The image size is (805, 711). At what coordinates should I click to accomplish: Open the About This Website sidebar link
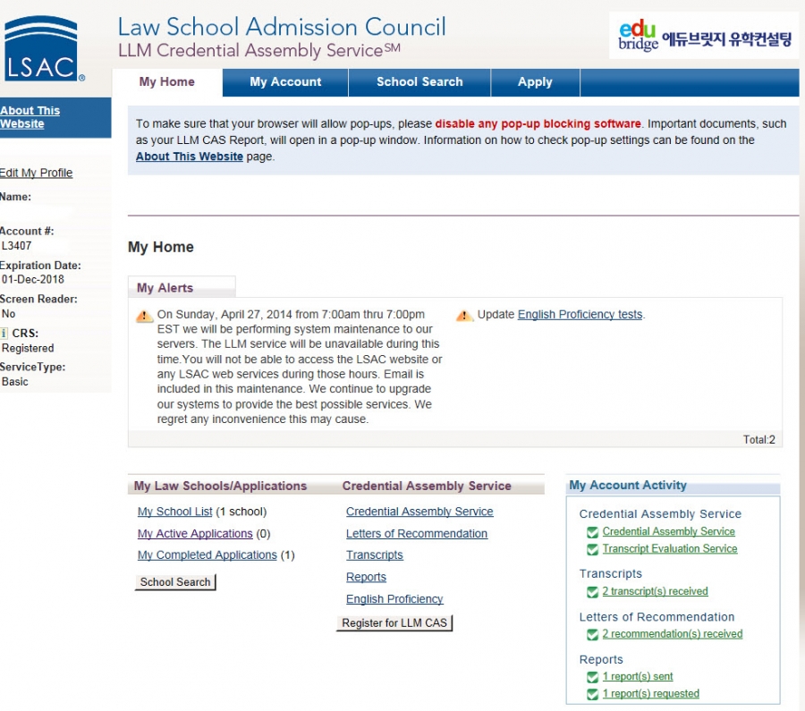pos(29,116)
